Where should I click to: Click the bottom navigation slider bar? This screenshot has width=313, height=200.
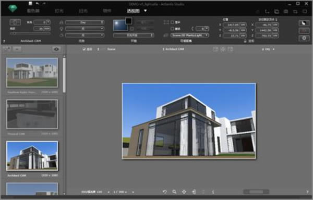click(x=256, y=192)
